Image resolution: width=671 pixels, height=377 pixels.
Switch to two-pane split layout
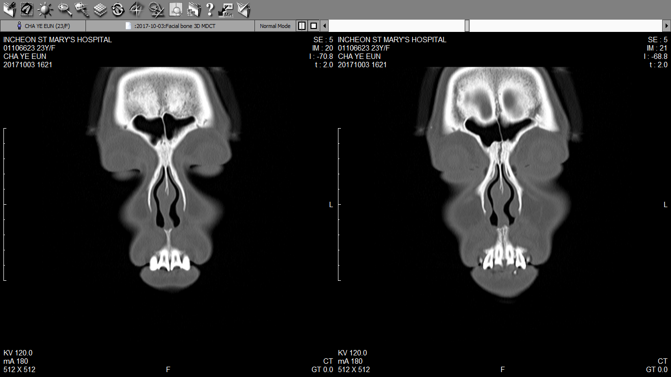pos(302,26)
